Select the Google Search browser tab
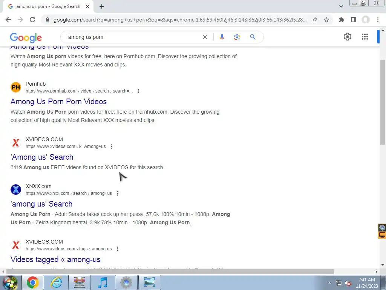 point(48,7)
